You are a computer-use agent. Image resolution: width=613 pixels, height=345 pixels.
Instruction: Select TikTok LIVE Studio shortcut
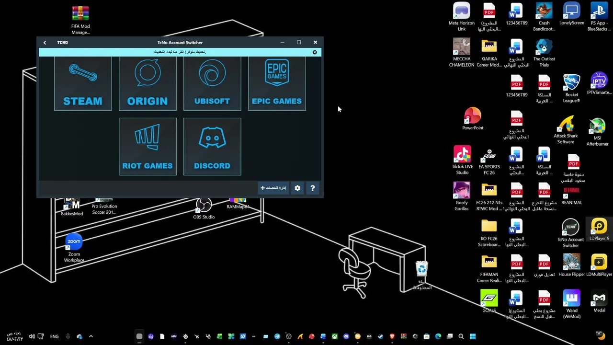click(462, 161)
